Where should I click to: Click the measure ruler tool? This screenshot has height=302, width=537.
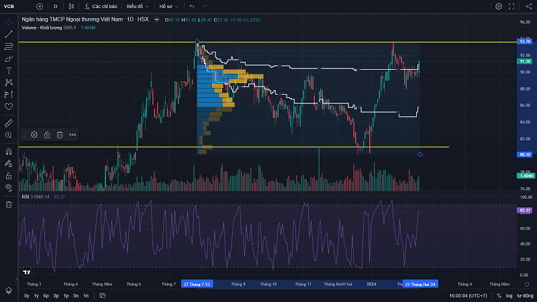[x=9, y=123]
